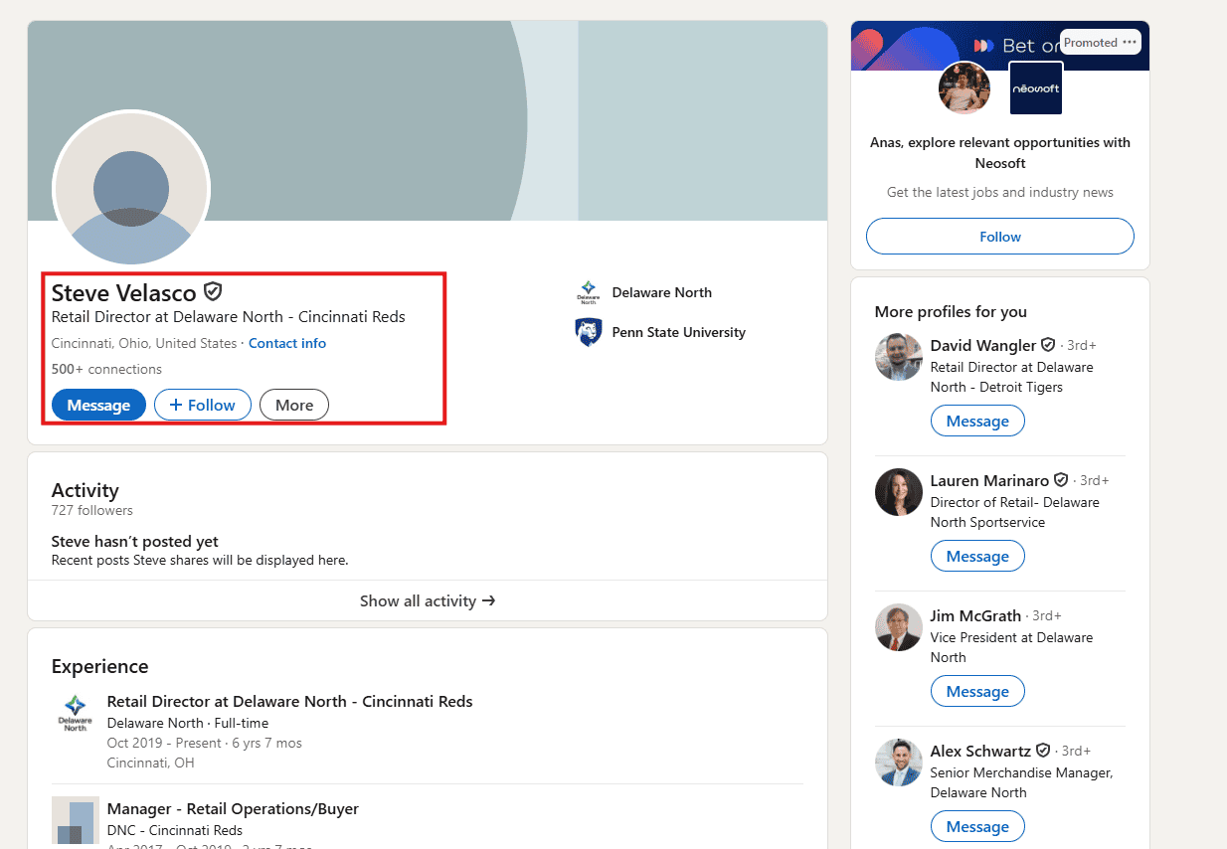Follow Steve Velasco with the Follow button
Viewport: 1227px width, 849px height.
[203, 405]
